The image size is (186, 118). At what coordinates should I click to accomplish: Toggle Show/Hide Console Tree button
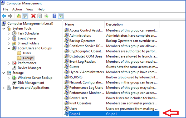[25, 16]
